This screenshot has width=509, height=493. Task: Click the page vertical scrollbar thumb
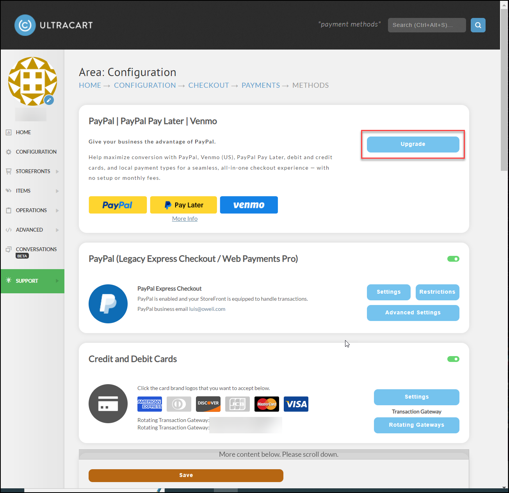point(504,89)
